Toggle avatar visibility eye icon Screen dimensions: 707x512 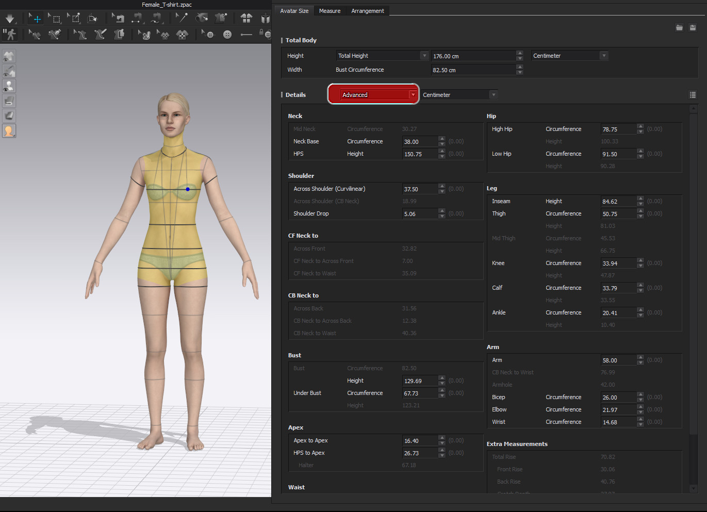pos(9,86)
